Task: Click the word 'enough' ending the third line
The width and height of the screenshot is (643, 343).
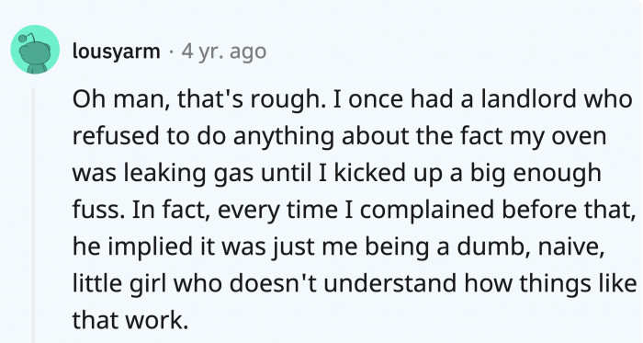Action: [x=557, y=174]
